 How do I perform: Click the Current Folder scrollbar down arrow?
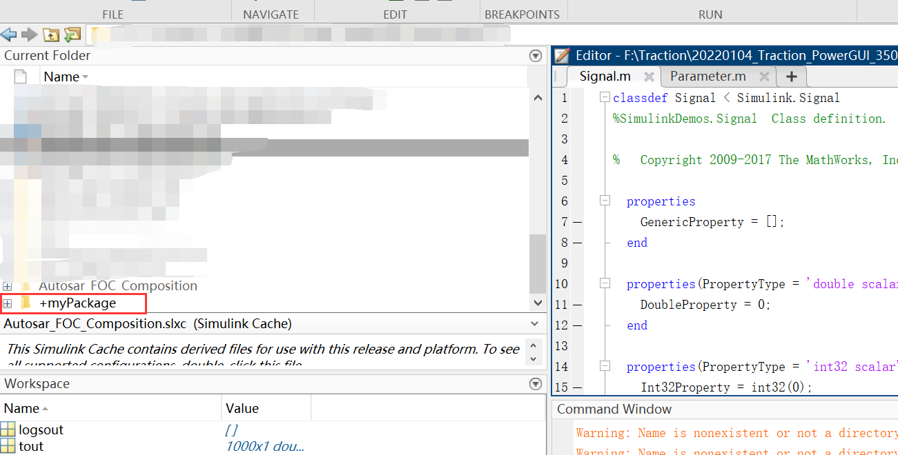point(538,303)
